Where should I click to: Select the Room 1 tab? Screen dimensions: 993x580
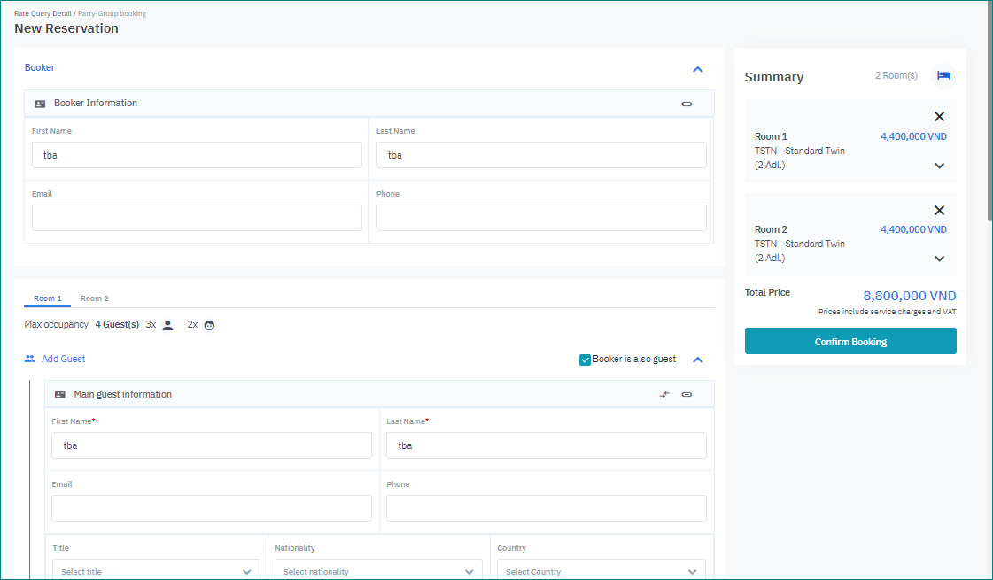point(48,298)
